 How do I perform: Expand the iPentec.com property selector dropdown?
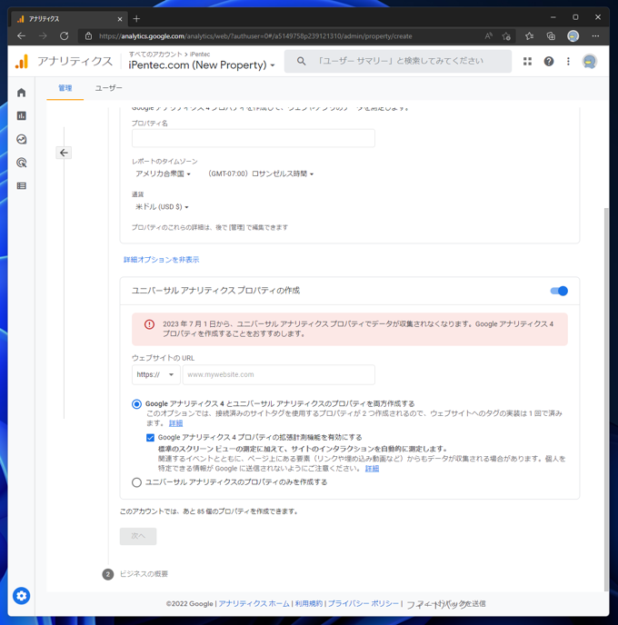[x=202, y=65]
